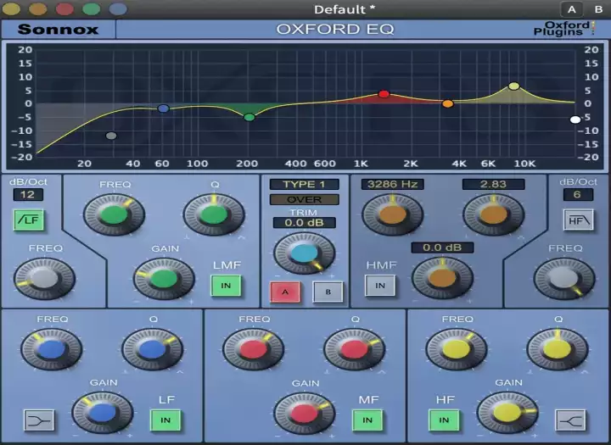Click the grey high filter FREQ knob
Image resolution: width=611 pixels, height=445 pixels.
[564, 279]
